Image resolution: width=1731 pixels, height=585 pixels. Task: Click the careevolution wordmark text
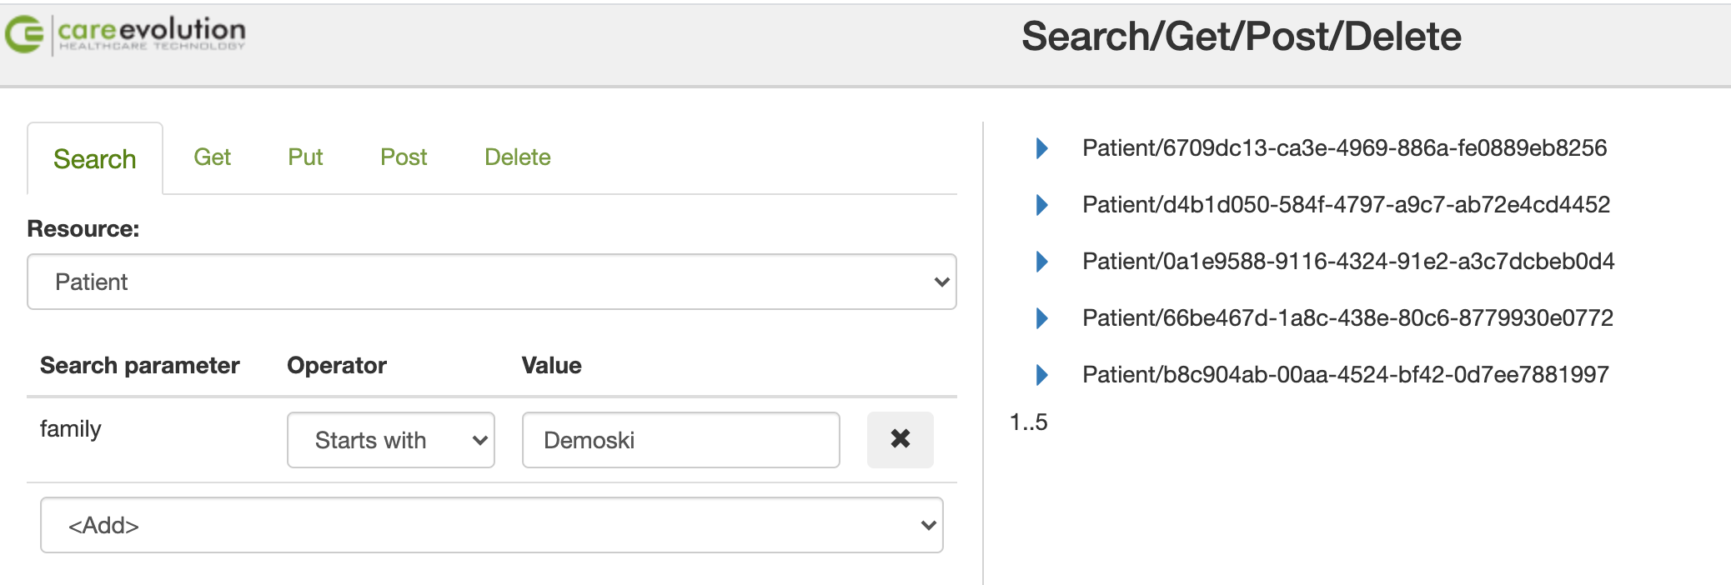pyautogui.click(x=152, y=33)
